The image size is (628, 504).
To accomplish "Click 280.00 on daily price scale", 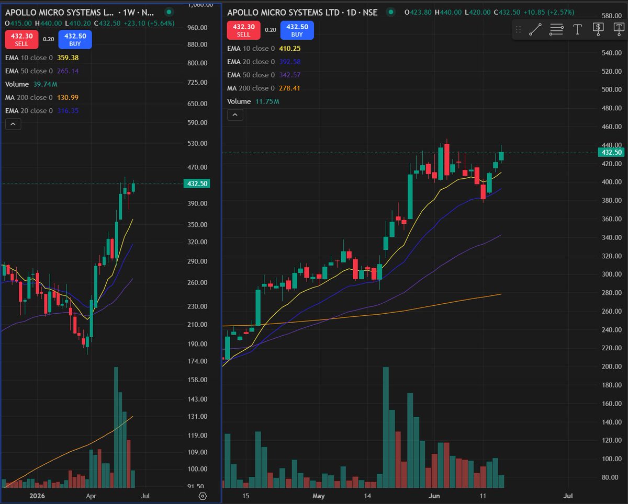I will click(611, 293).
